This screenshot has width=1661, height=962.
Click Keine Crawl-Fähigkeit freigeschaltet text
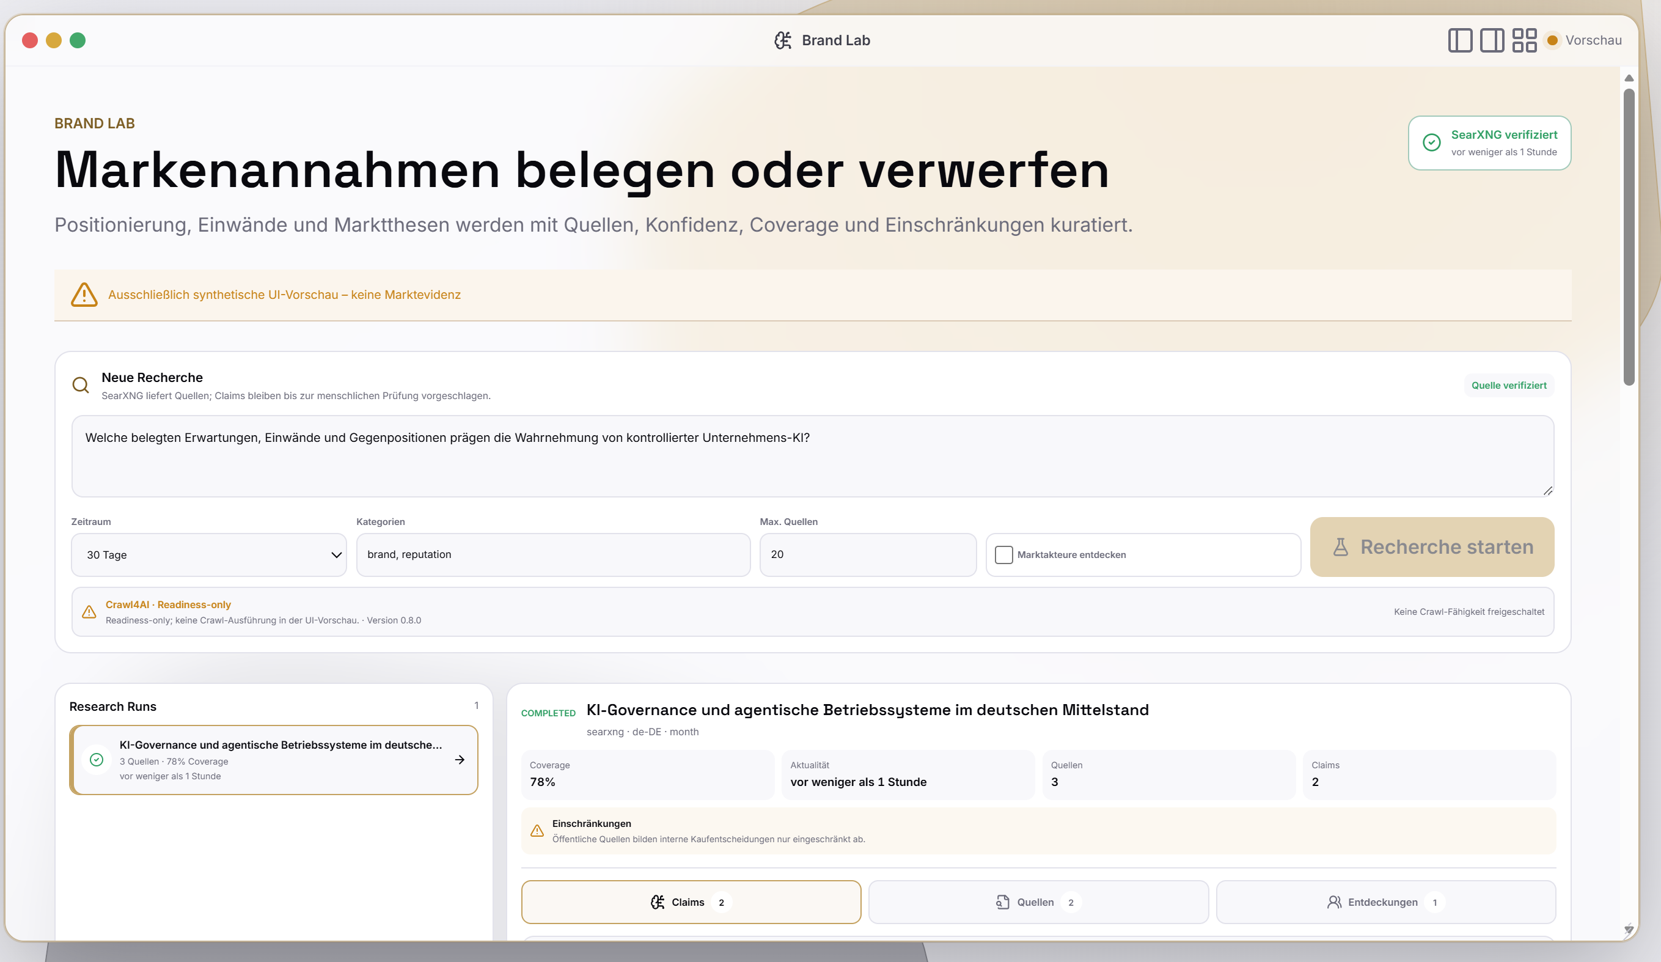coord(1469,612)
